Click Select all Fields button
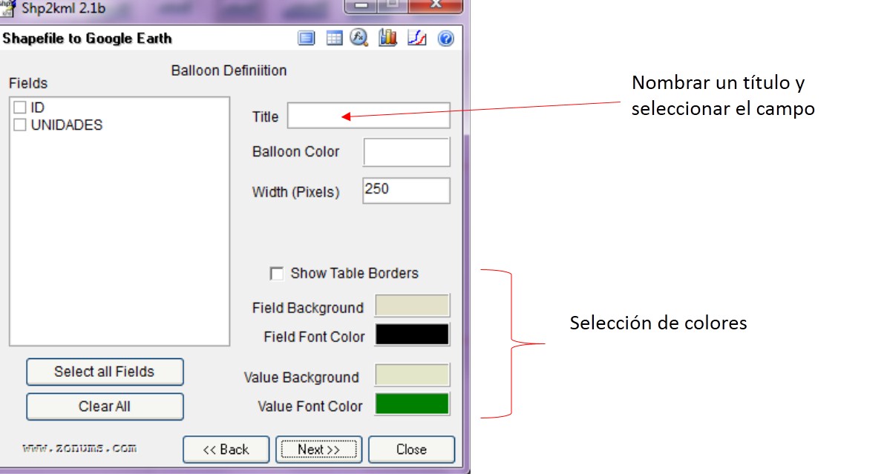Viewport: 887px width, 474px height. point(105,372)
